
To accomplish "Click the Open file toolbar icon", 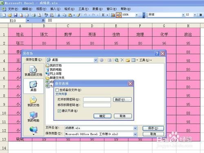I will click(x=10, y=15).
